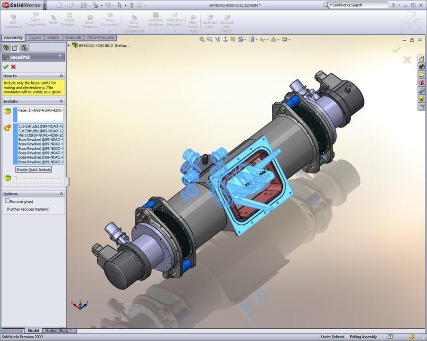Open SpeedPak help question mark
The height and width of the screenshot is (341, 427).
tap(60, 57)
